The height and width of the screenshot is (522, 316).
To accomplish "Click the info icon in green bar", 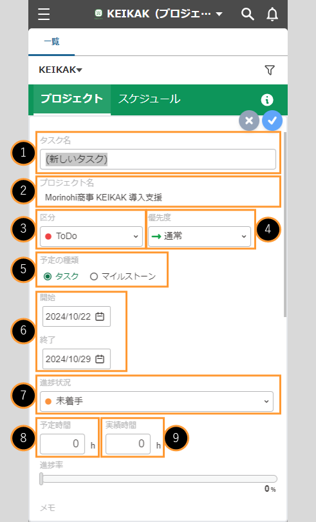I will click(267, 100).
